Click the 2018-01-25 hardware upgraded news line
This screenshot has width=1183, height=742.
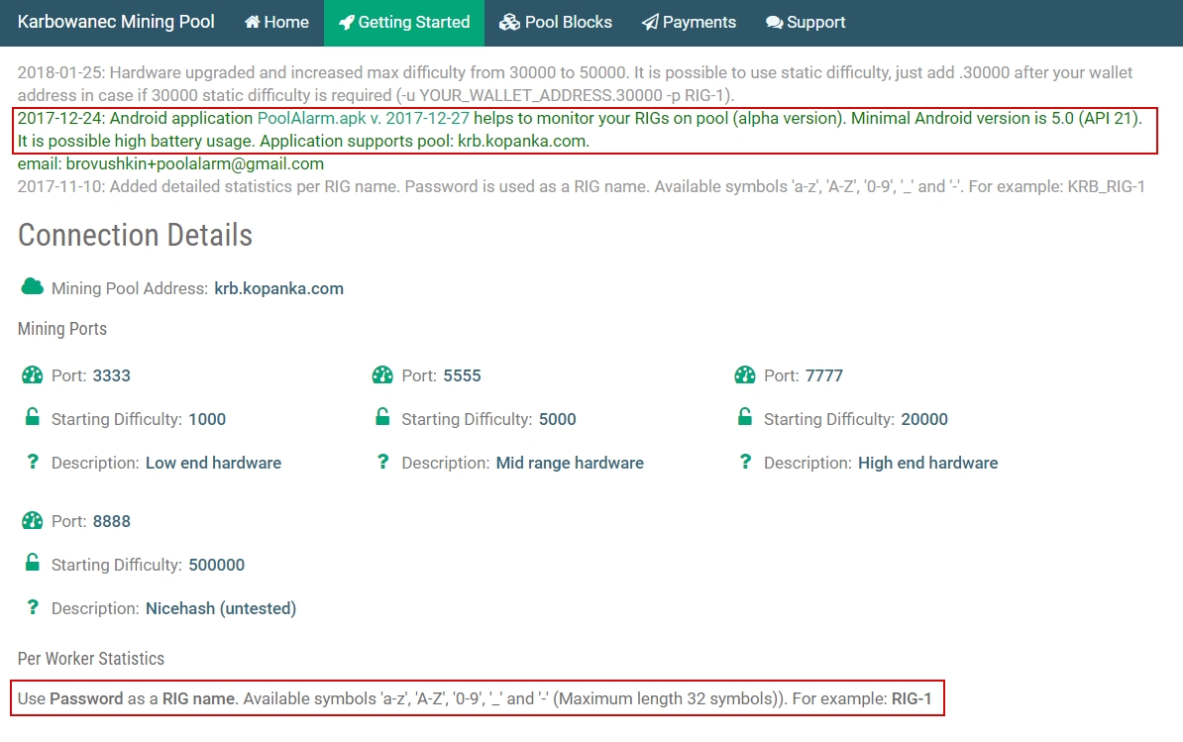pos(575,83)
